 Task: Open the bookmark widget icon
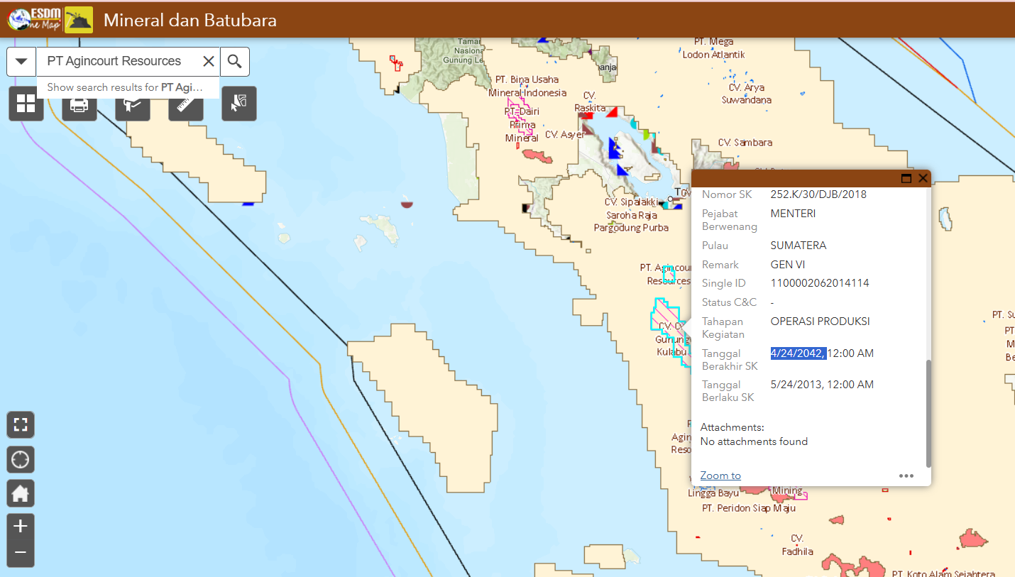click(132, 104)
